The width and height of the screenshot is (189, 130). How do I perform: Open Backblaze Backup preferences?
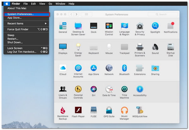click(x=63, y=113)
